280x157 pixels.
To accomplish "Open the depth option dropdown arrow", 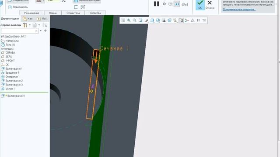I will pyautogui.click(x=43, y=1).
